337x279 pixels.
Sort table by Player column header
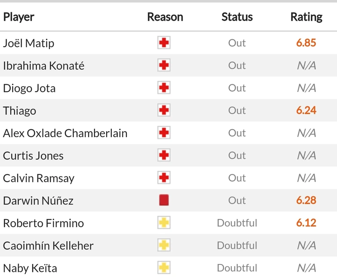pyautogui.click(x=19, y=17)
